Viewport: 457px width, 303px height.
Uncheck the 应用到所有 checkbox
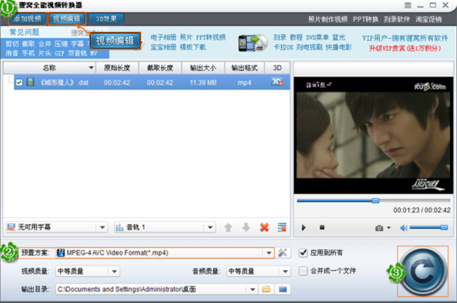pos(303,253)
